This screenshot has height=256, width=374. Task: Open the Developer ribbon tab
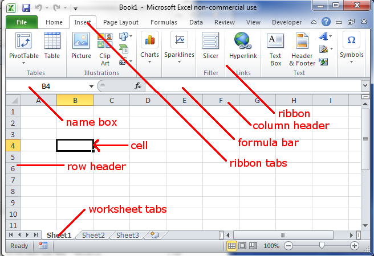[x=287, y=22]
